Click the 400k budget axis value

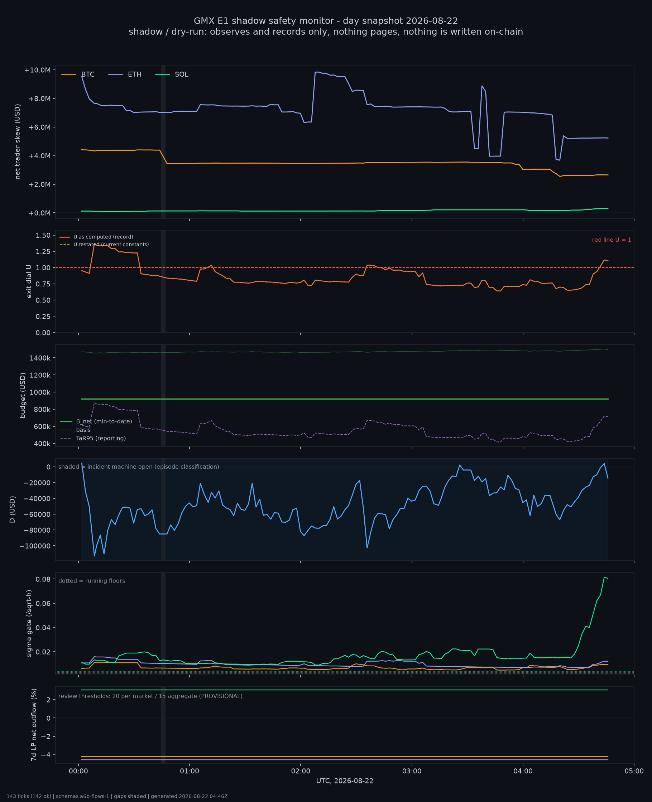[42, 444]
